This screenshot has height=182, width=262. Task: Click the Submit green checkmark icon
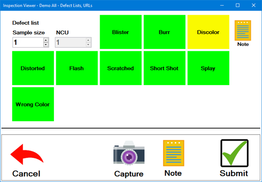click(x=234, y=153)
